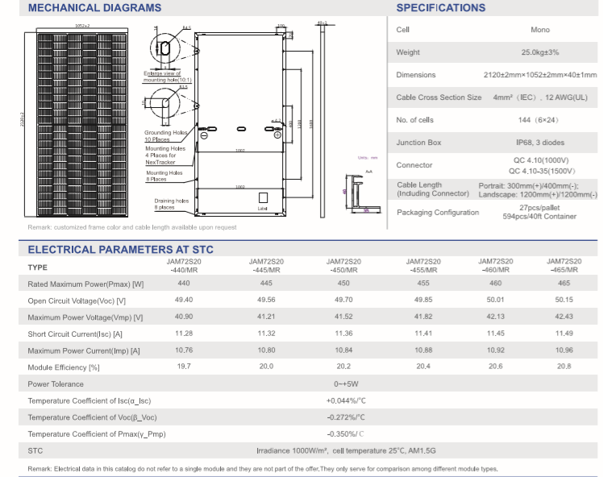The width and height of the screenshot is (603, 477).
Task: Click the Portrait cable length value
Action: (x=528, y=185)
